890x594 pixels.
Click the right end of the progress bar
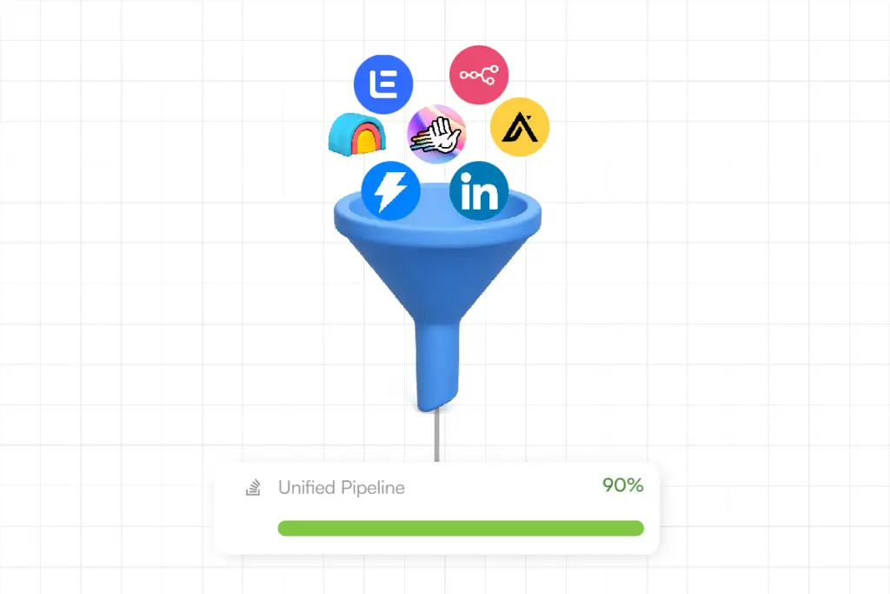coord(638,528)
